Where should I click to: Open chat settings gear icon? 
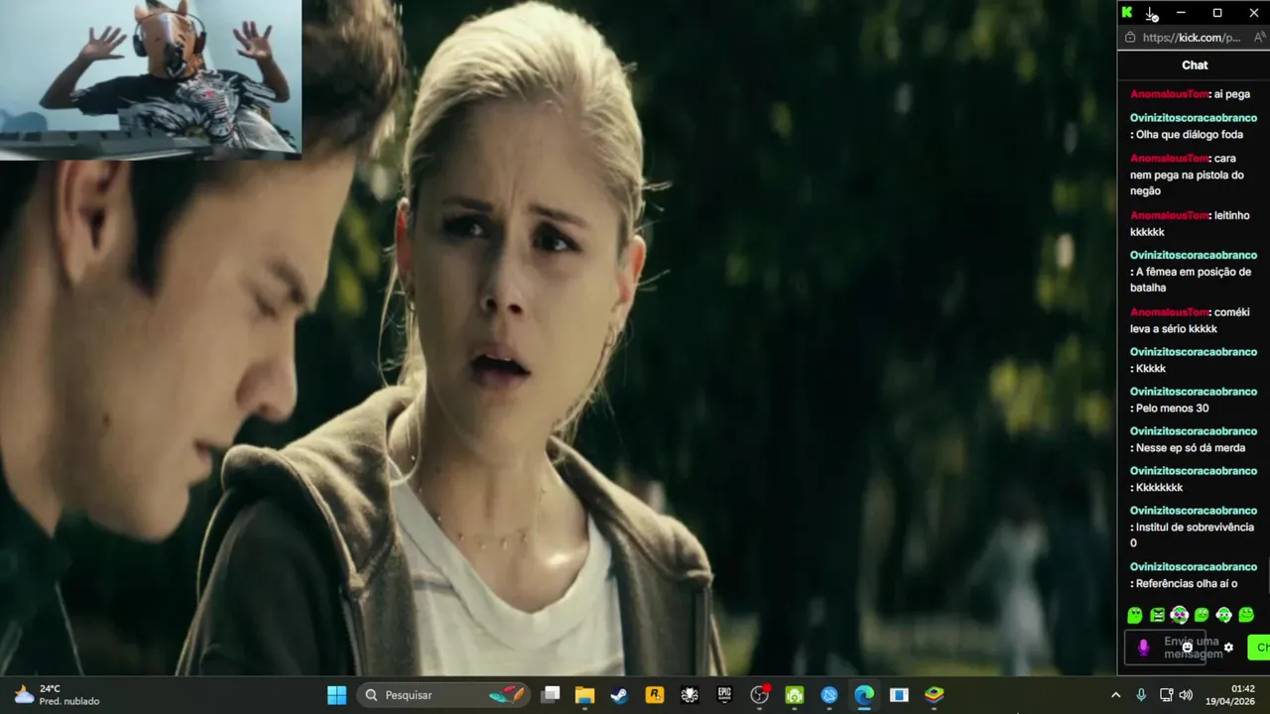point(1228,648)
